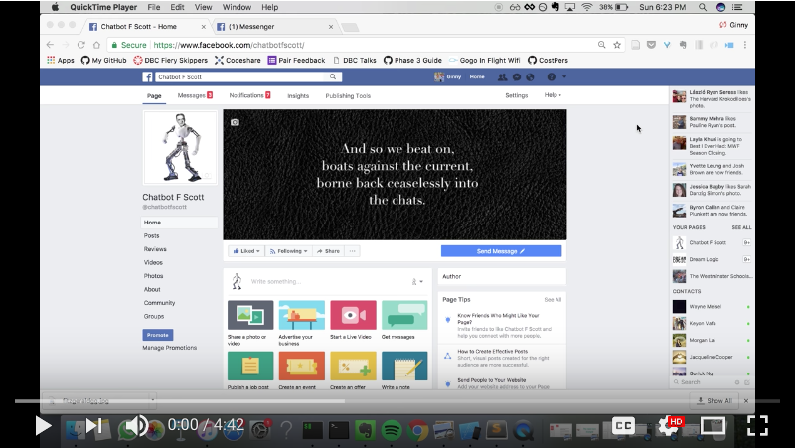Open video quality settings gear

coord(668,426)
